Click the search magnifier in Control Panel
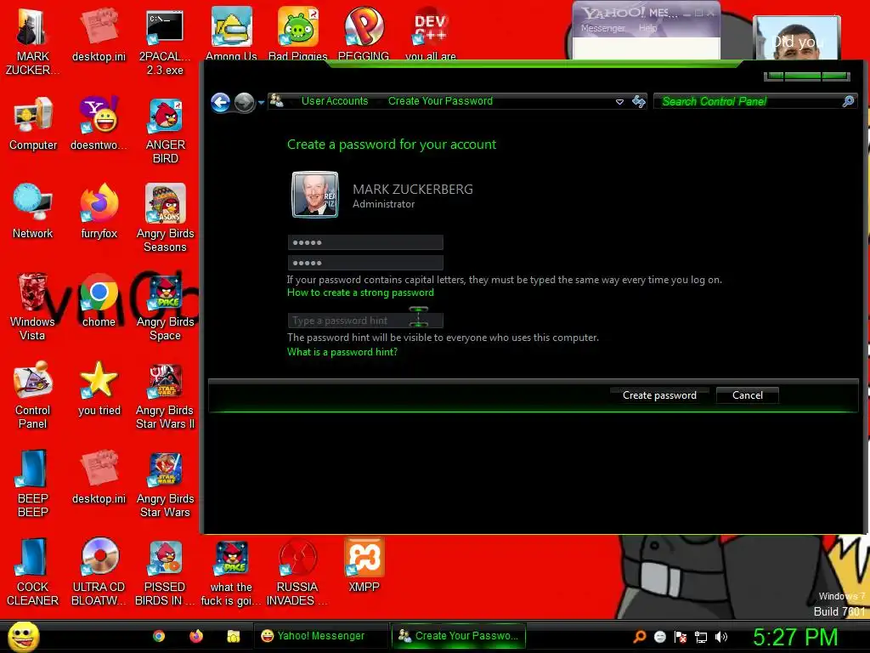The height and width of the screenshot is (653, 870). (848, 101)
